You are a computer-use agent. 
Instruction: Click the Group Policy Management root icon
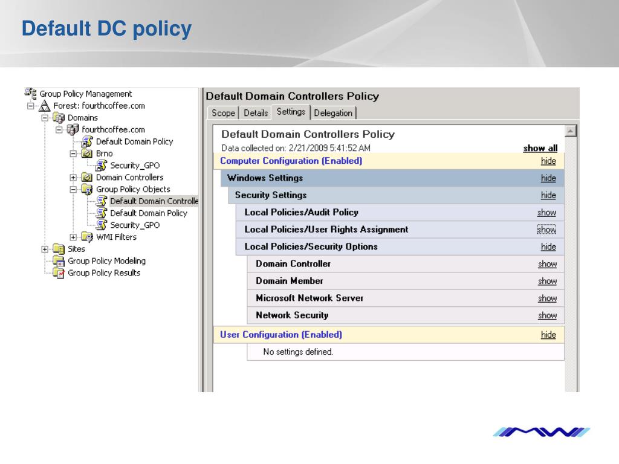pos(30,94)
